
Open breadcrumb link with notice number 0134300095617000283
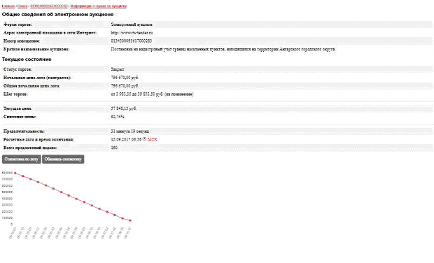tap(49, 6)
